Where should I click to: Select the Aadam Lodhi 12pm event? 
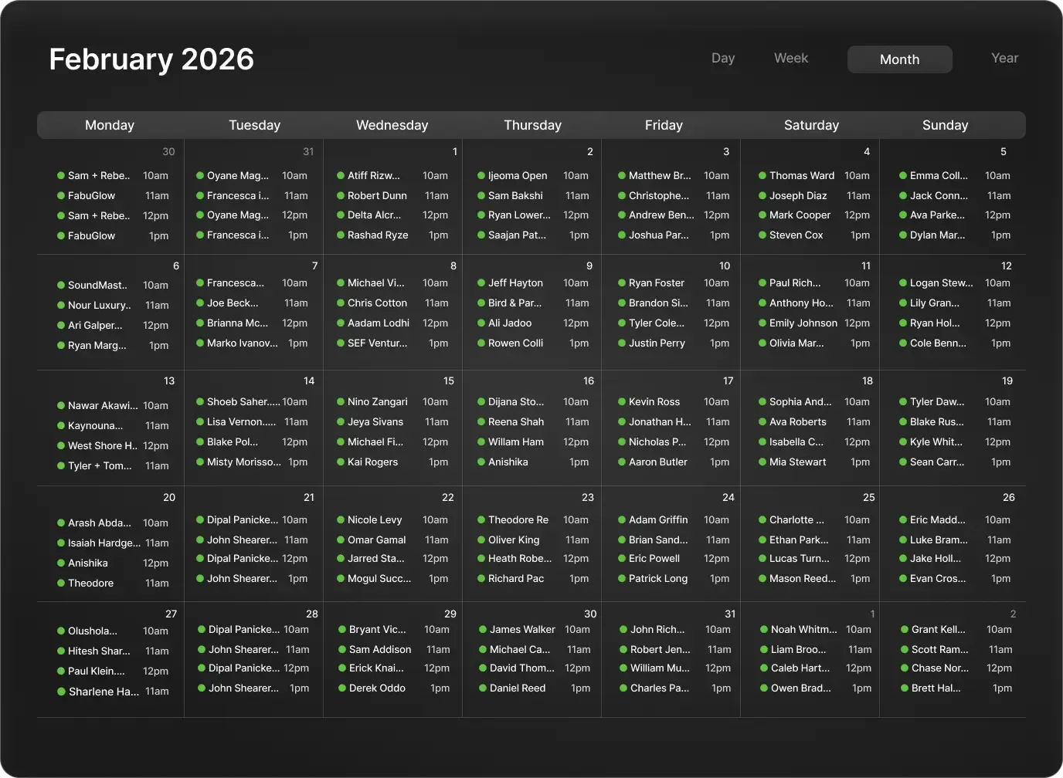pyautogui.click(x=392, y=323)
